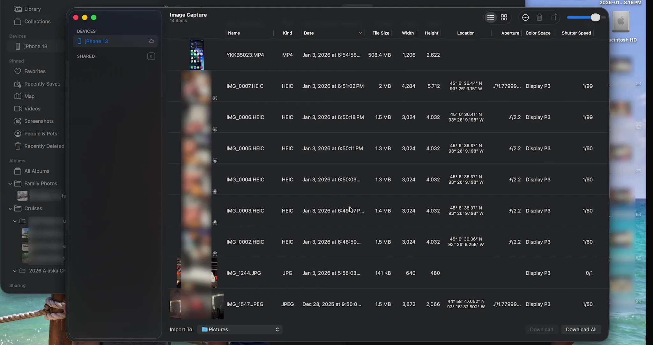Click Live Photo badge on IMG_0003.HEIC
The image size is (653, 345).
pos(215,223)
